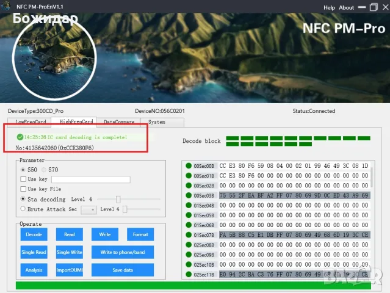Image resolution: width=390 pixels, height=293 pixels.
Task: Click the Use key text input field
Action: tap(91, 179)
